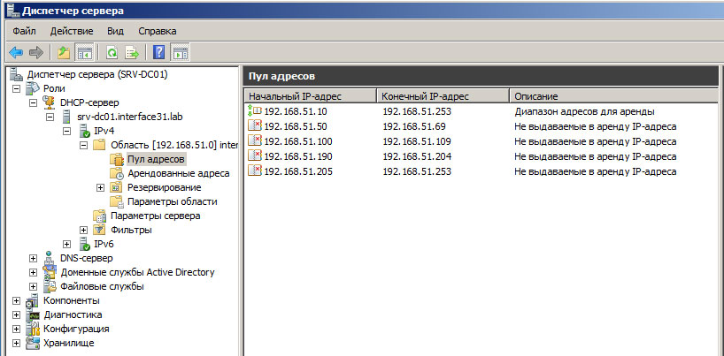
Task: Open the Вид menu
Action: coord(115,31)
